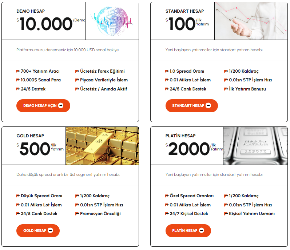Image resolution: width=290 pixels, height=250 pixels.
Task: Click the globe candlestick chart image
Action: click(x=112, y=21)
